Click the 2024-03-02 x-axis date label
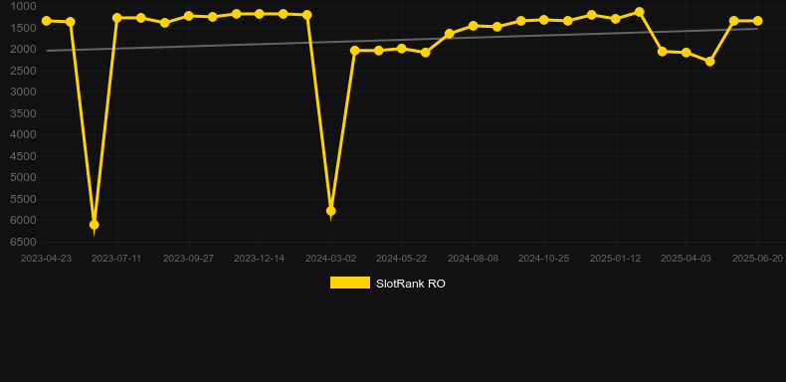This screenshot has height=382, width=786. [331, 259]
